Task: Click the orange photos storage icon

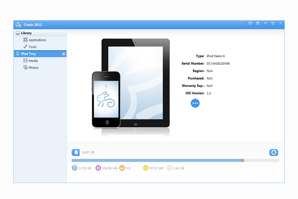Action: point(122,168)
